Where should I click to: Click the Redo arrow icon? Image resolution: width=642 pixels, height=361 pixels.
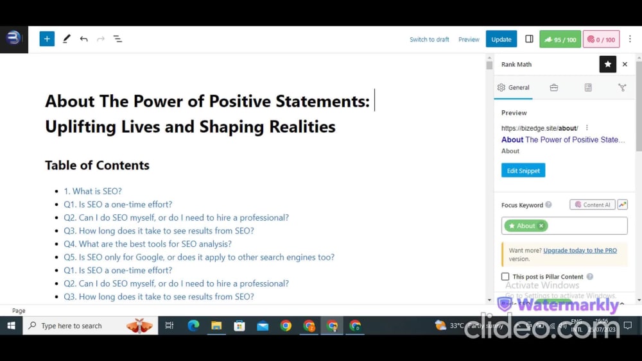coord(101,39)
